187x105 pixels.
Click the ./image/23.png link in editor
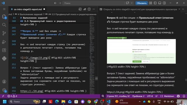pos(38,58)
